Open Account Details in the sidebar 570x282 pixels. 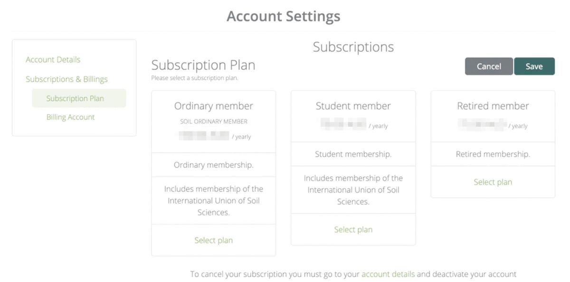pyautogui.click(x=53, y=60)
